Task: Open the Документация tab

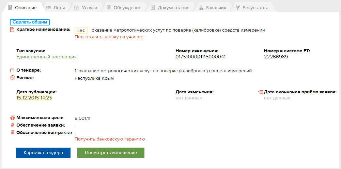Action: coord(170,7)
